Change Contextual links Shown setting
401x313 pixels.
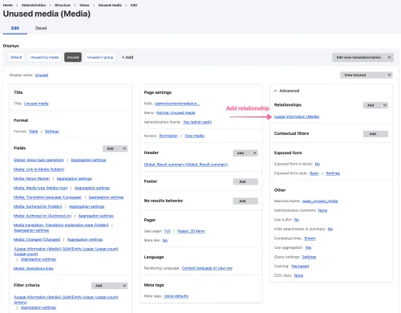310,238
